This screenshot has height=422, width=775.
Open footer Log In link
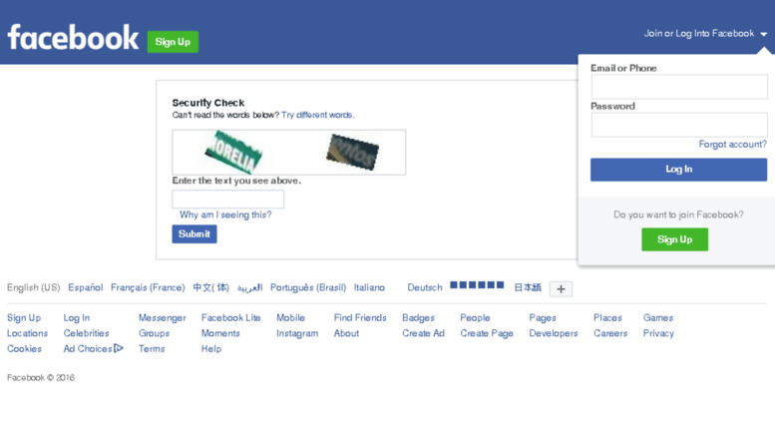click(77, 317)
